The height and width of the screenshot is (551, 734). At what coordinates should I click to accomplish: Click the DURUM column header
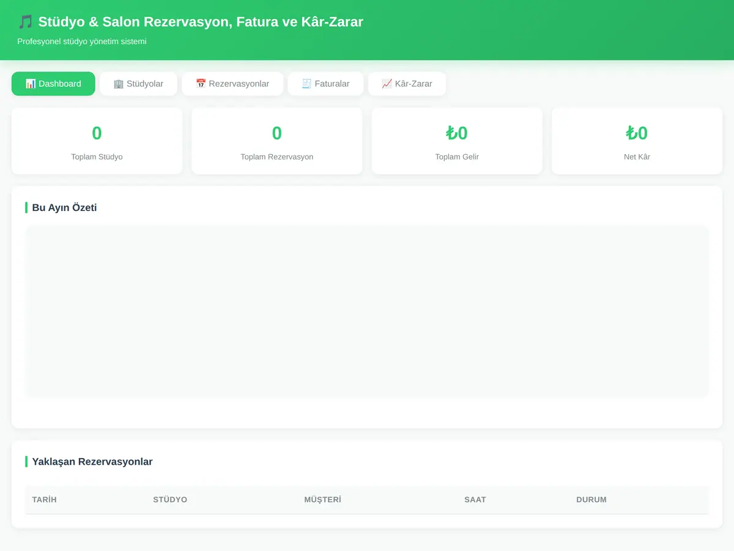coord(591,500)
